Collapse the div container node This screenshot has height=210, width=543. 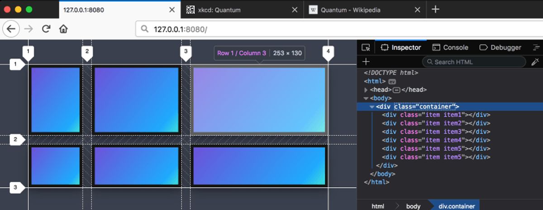[372, 106]
